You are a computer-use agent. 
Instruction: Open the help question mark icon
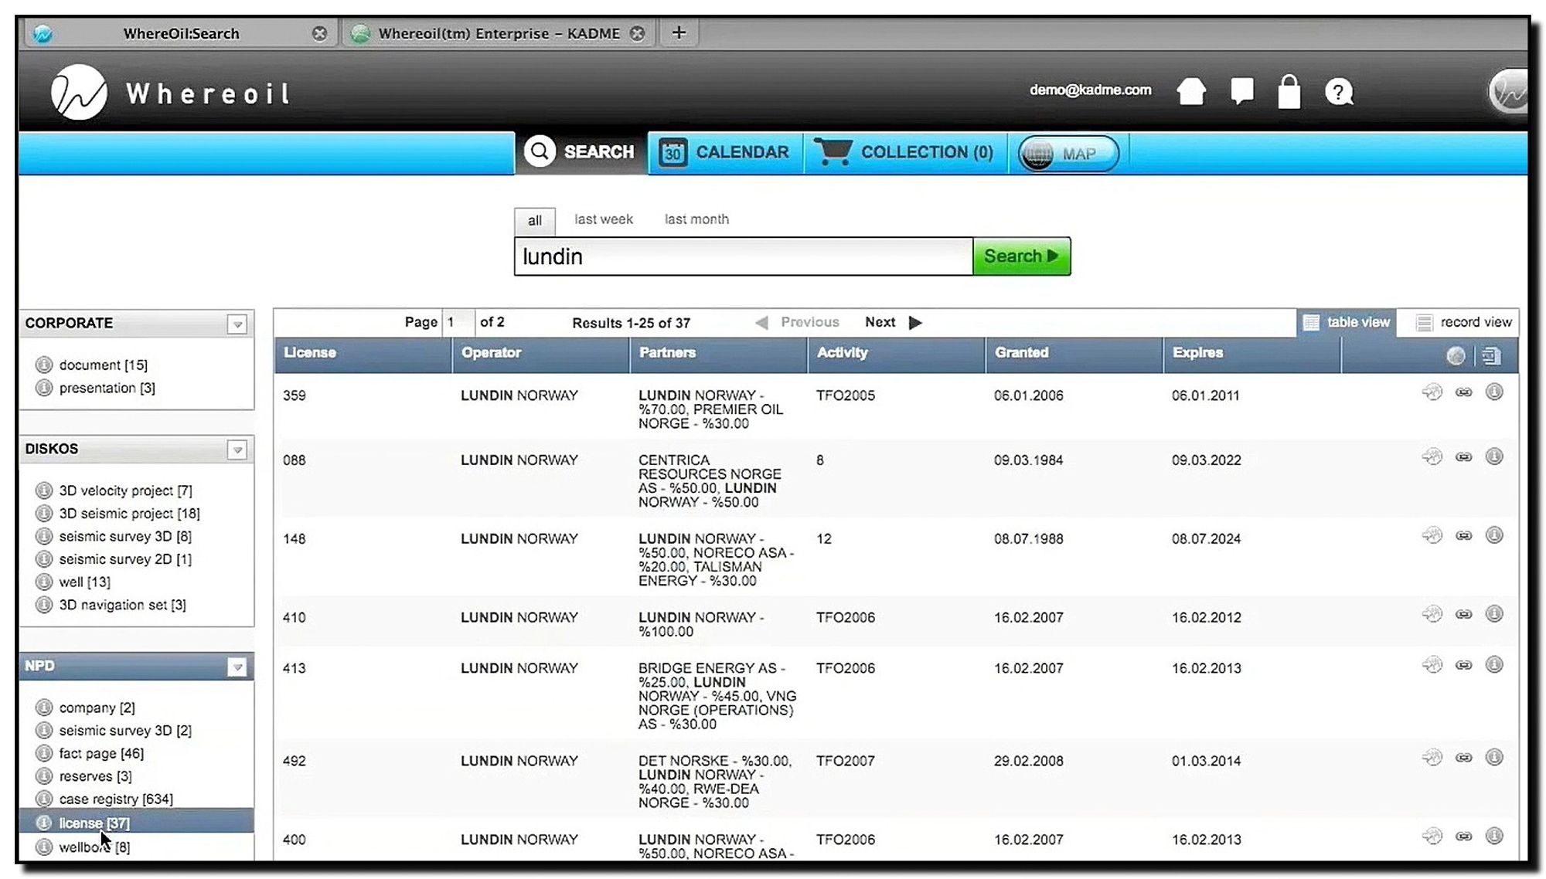1339,92
